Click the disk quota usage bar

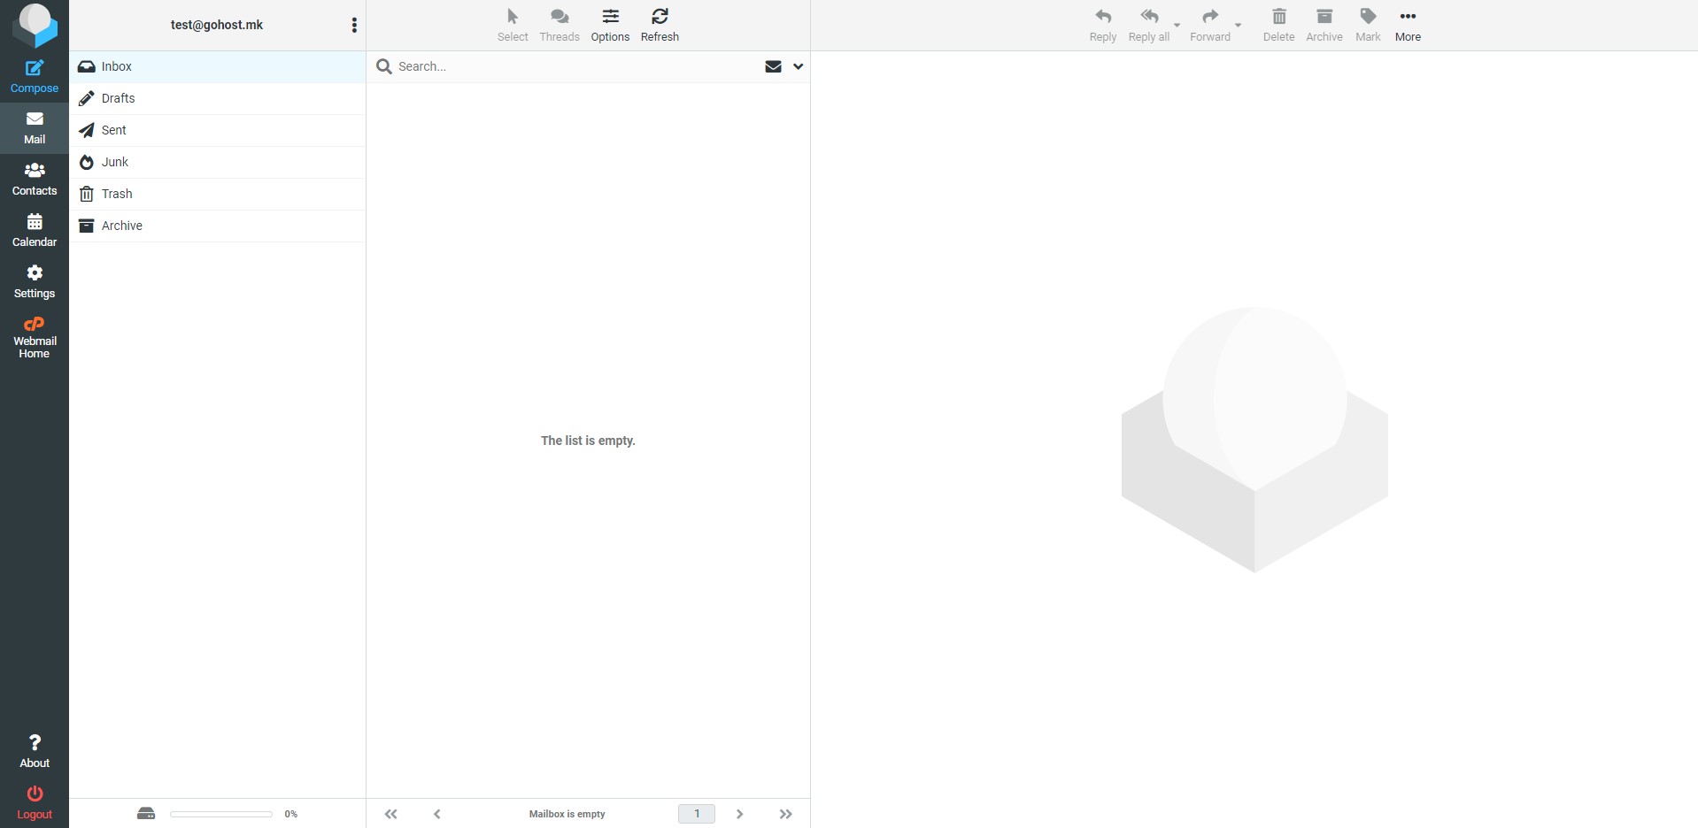[x=221, y=814]
